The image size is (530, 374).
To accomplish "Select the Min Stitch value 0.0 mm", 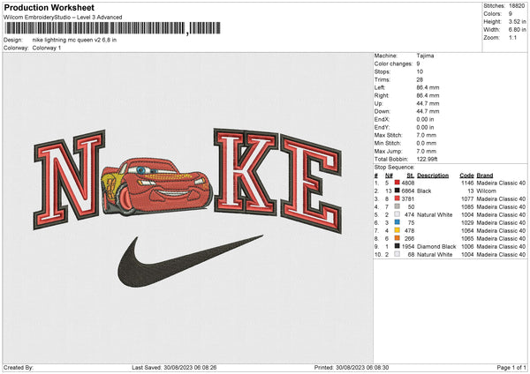I will click(427, 143).
